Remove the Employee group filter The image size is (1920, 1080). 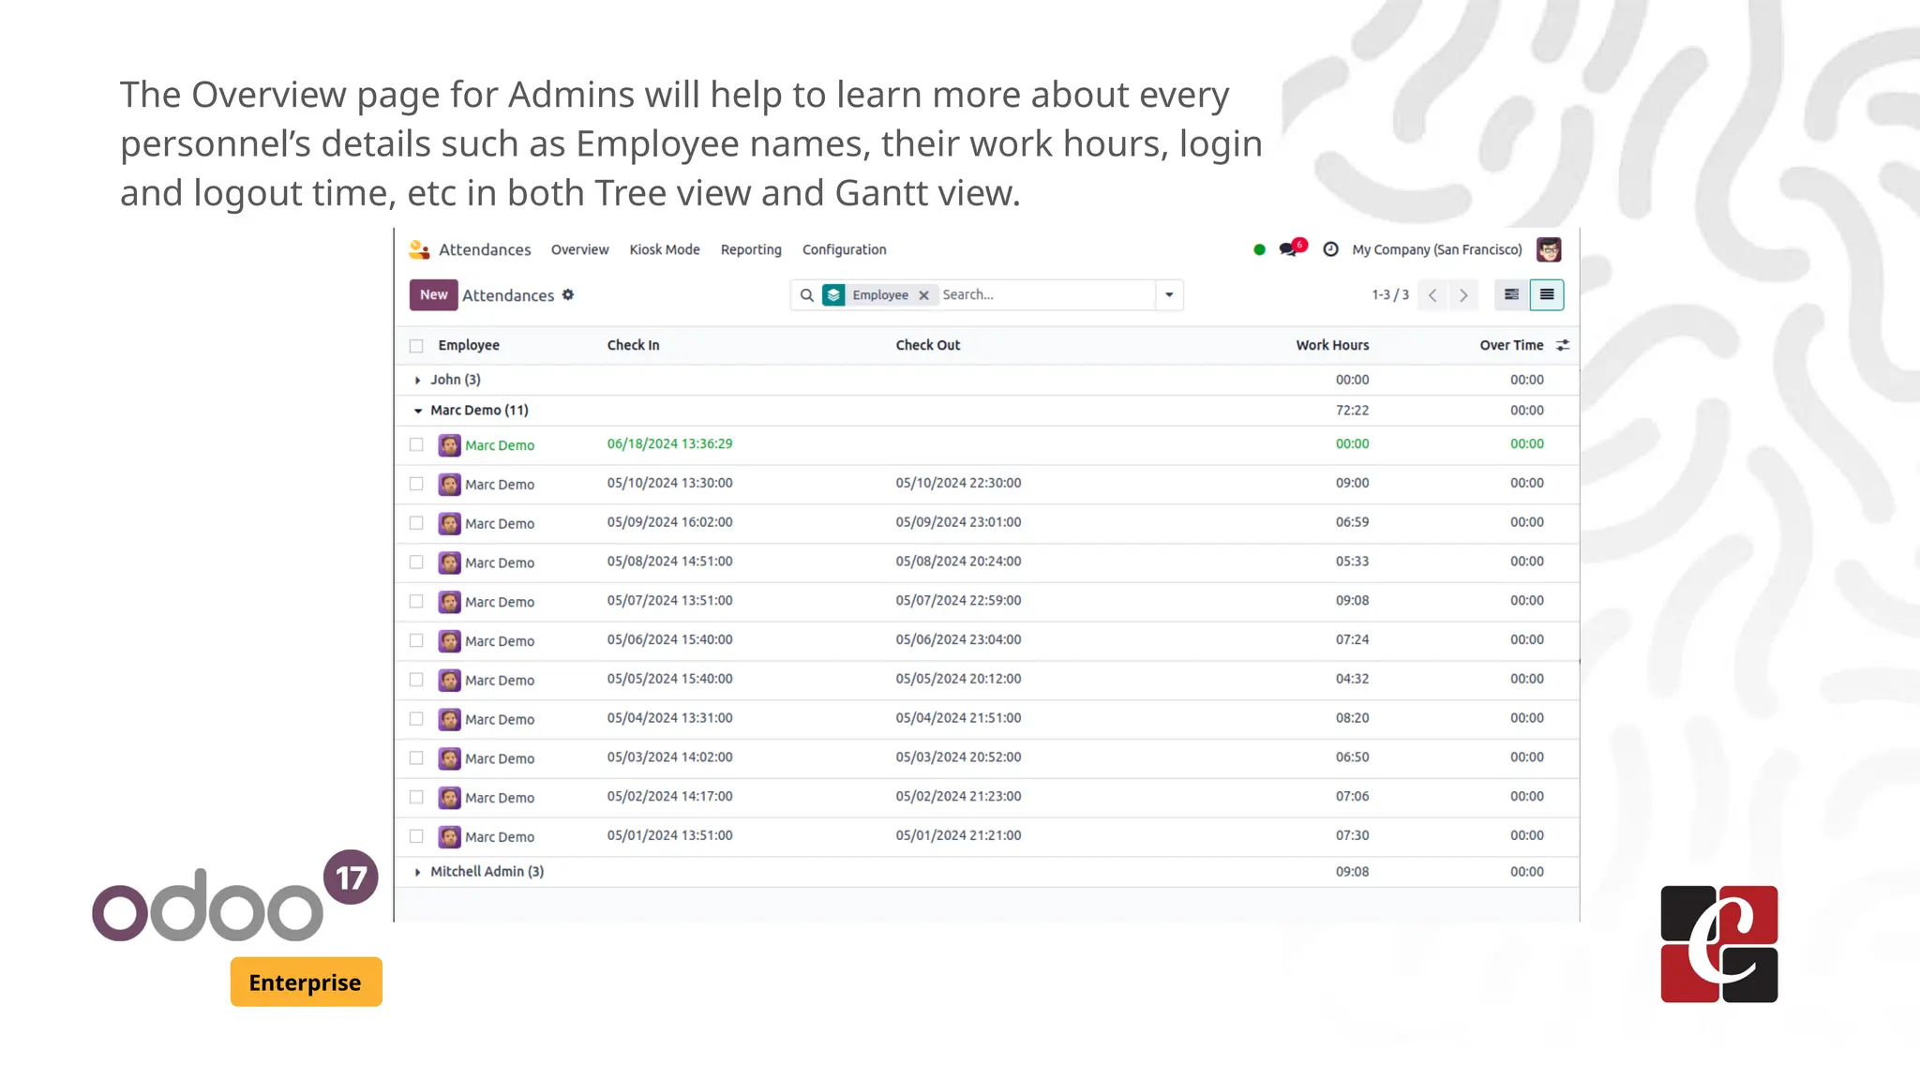click(923, 295)
